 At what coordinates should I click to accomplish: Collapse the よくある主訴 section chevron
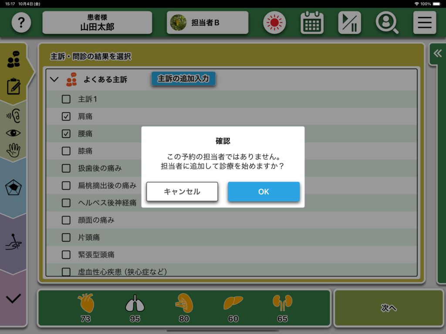click(54, 80)
